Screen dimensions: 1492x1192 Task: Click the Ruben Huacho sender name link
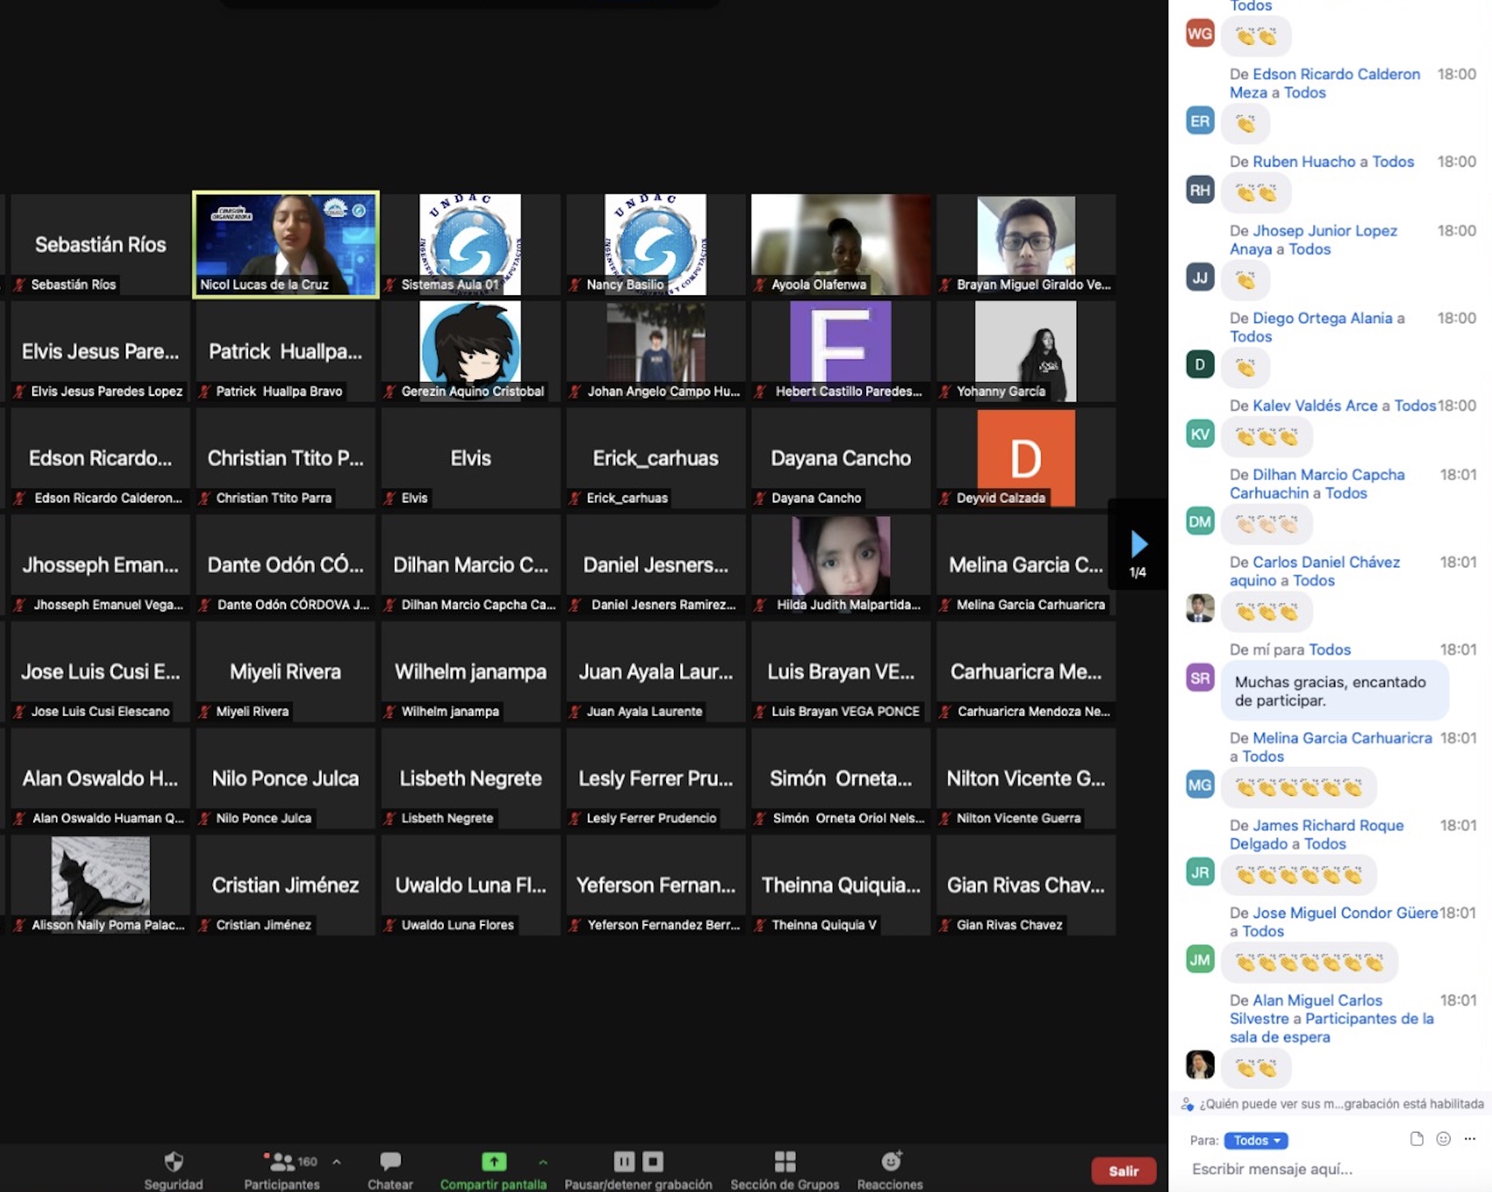click(x=1304, y=162)
